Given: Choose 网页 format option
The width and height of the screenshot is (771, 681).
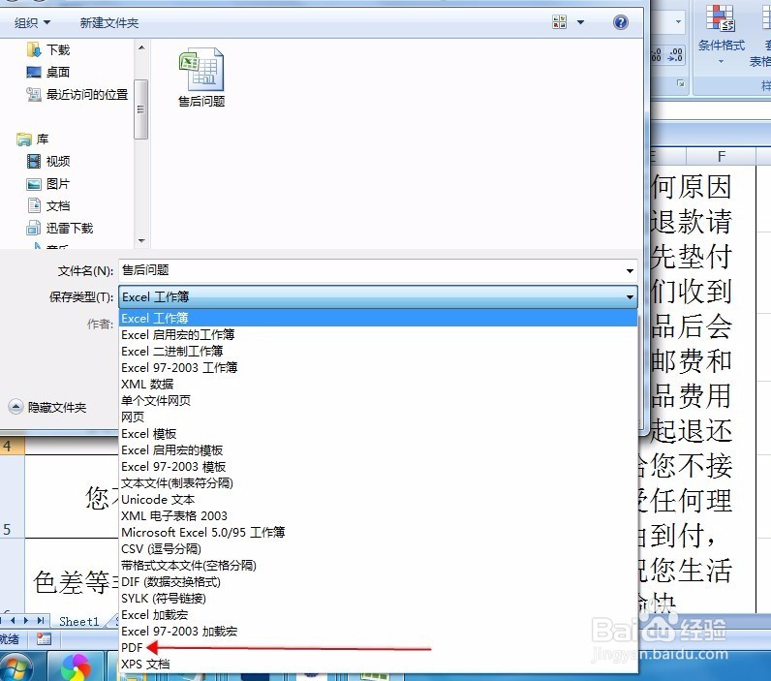Looking at the screenshot, I should 378,417.
